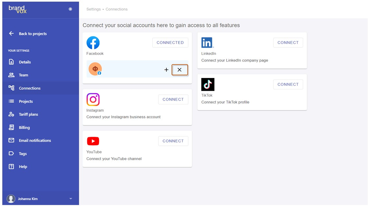372x206 pixels.
Task: Click Johanna Kim's avatar
Action: pos(11,199)
